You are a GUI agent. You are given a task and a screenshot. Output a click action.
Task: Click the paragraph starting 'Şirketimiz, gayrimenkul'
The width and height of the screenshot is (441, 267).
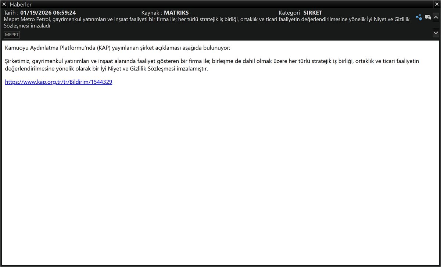pyautogui.click(x=212, y=65)
